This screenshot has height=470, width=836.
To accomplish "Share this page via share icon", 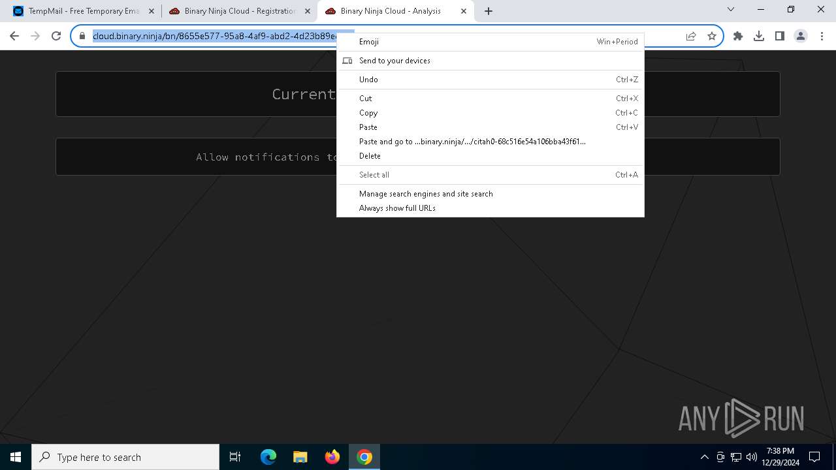I will click(691, 37).
